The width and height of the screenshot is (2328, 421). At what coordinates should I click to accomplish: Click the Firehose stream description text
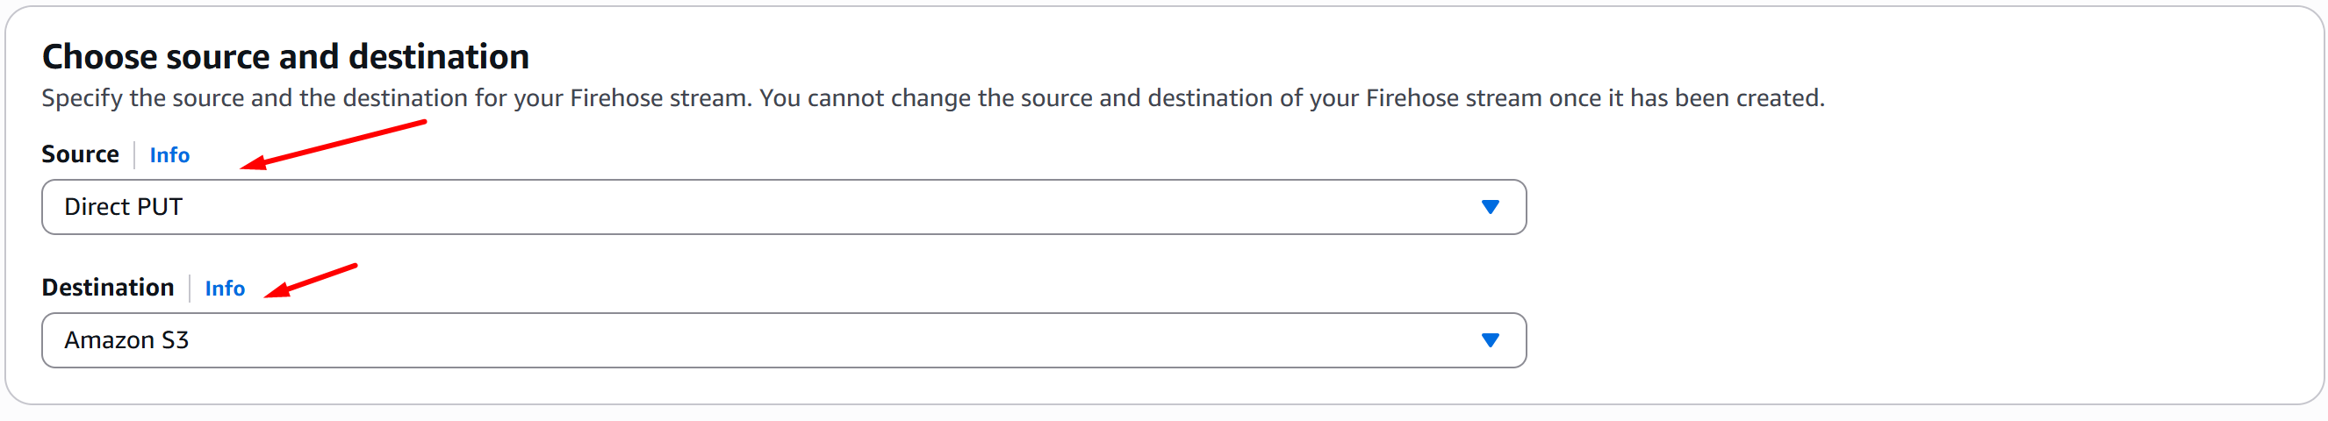click(x=930, y=97)
